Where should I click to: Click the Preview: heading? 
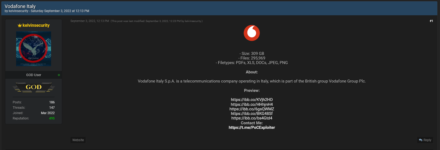[x=252, y=91]
